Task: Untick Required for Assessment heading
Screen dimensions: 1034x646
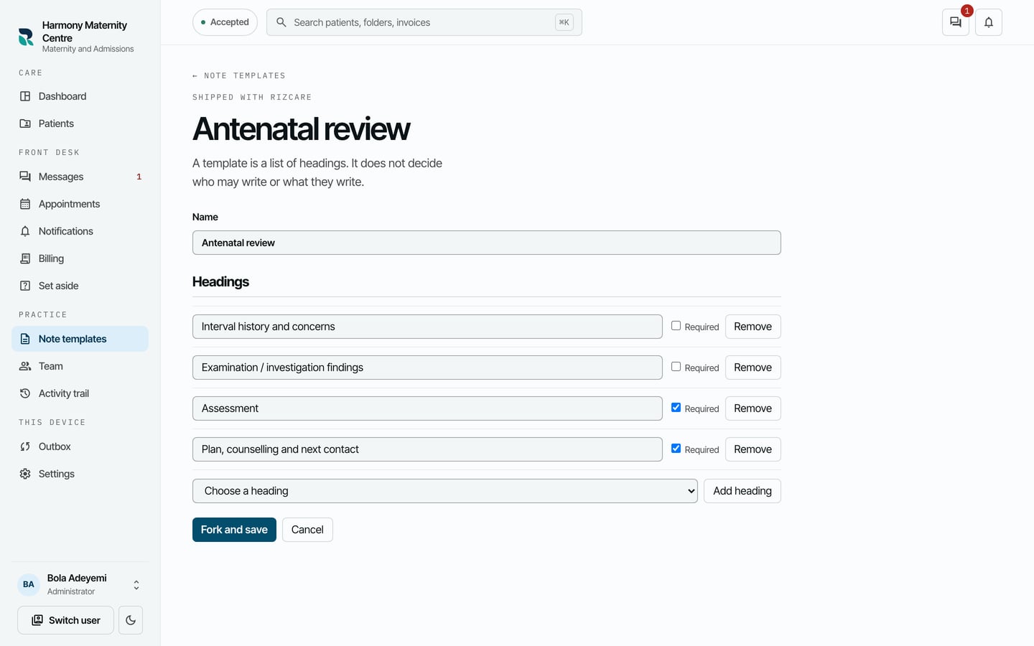Action: pyautogui.click(x=676, y=408)
